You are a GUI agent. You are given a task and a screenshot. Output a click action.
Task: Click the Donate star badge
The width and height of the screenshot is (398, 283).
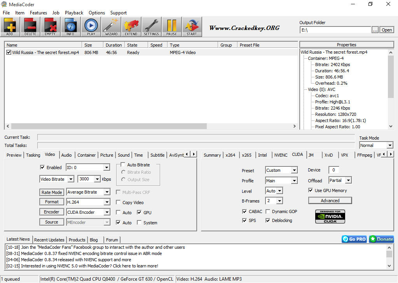tap(381, 239)
